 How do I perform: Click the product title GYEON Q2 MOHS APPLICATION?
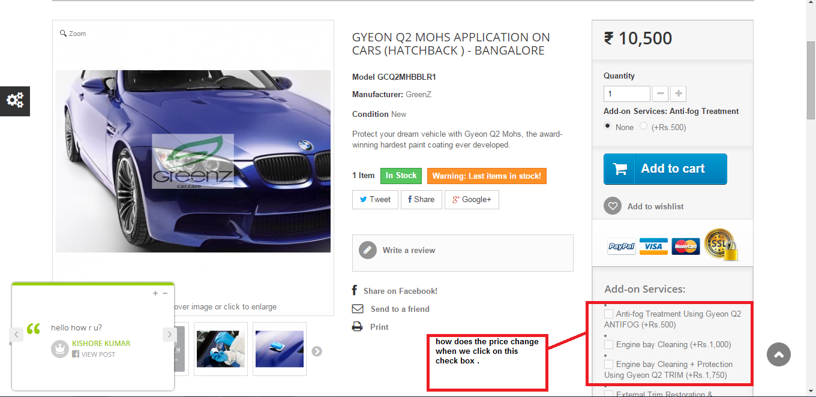(451, 44)
